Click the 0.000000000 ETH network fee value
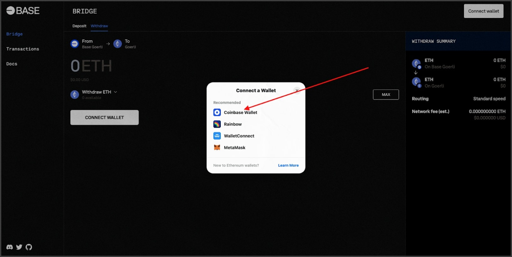 tap(487, 111)
